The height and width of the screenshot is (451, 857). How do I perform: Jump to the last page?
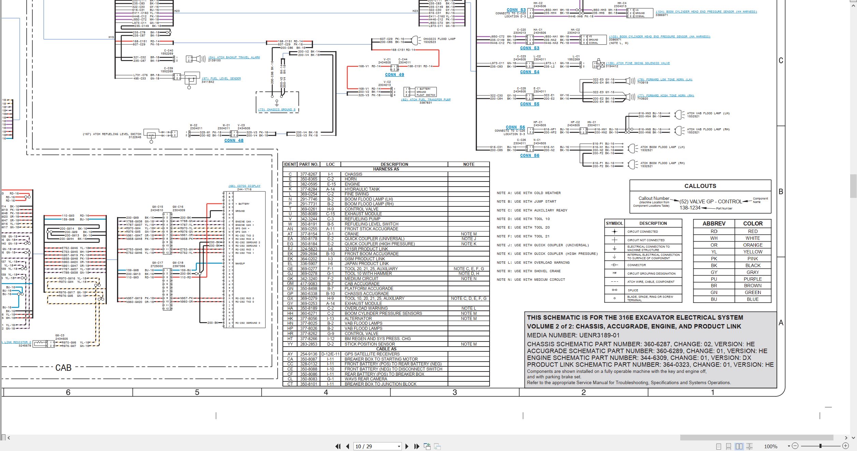[x=417, y=446]
